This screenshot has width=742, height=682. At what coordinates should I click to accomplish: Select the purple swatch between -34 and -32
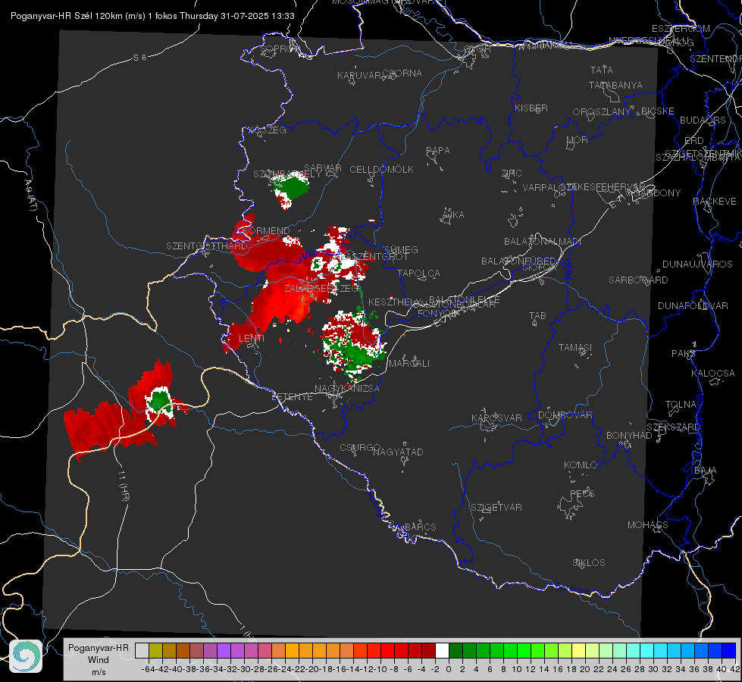click(x=224, y=650)
